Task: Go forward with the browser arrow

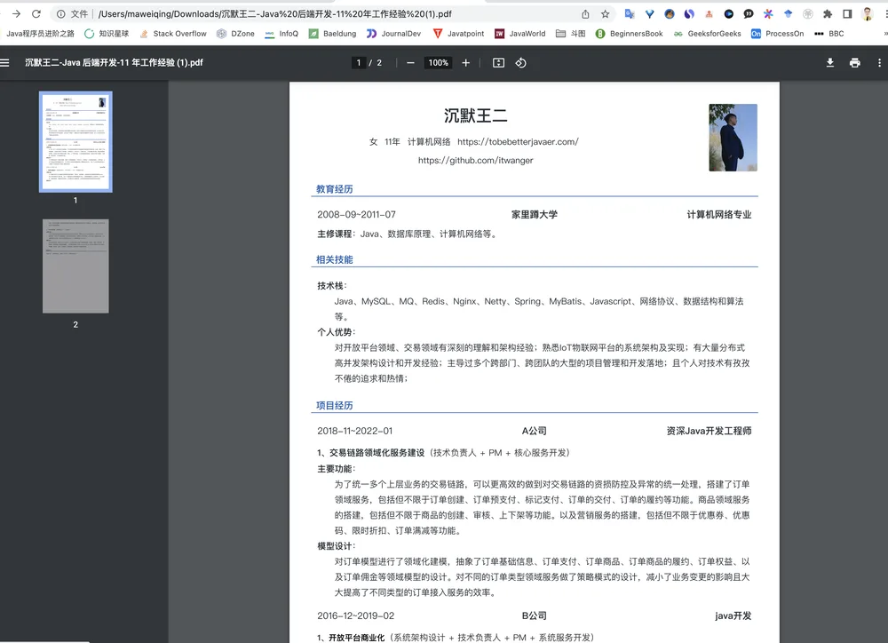Action: pos(16,13)
